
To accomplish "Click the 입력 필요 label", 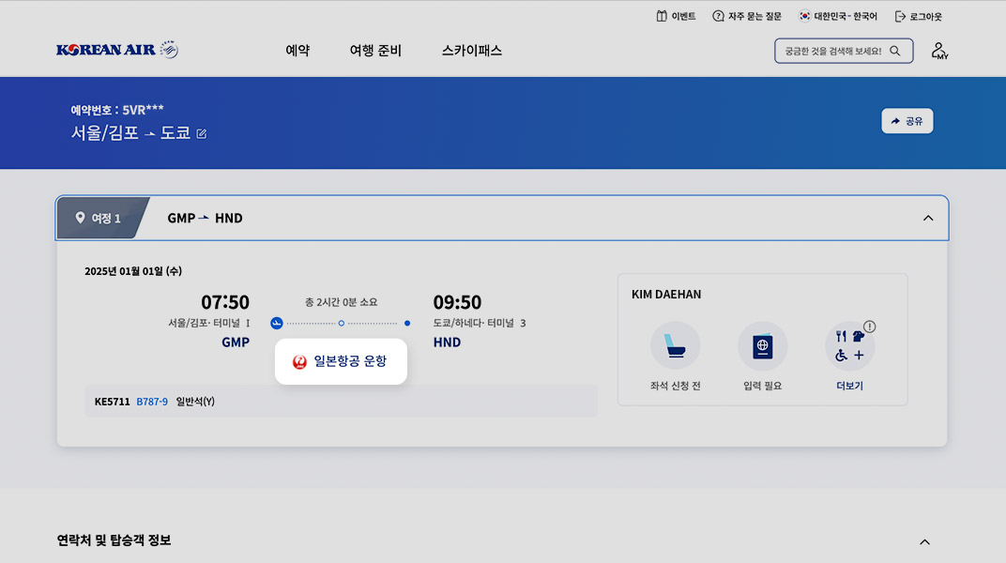I will point(762,386).
